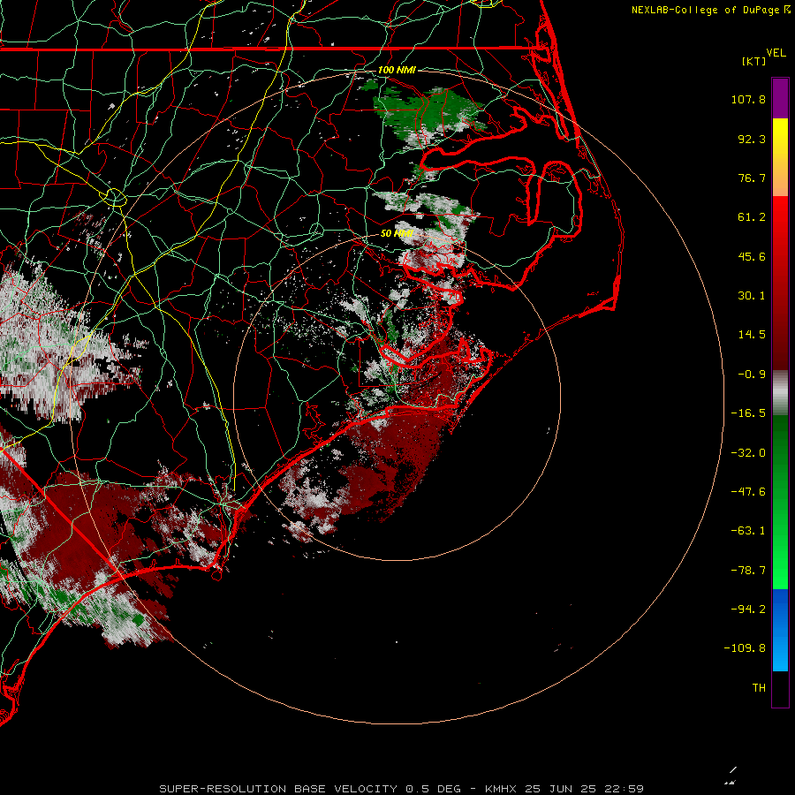Click the -0.9 velocity scale value
Screen dimensions: 795x795
[x=752, y=375]
